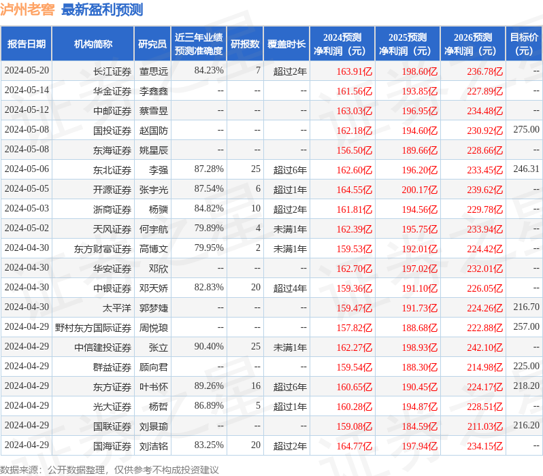This screenshot has height=476, width=543.
Task: Click researcher 李鑫鑫
Action: coord(153,91)
